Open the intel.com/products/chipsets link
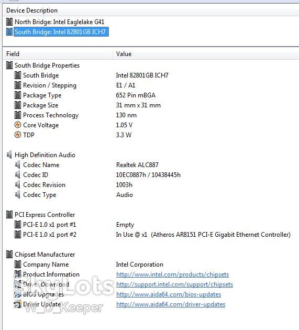 (x=173, y=274)
